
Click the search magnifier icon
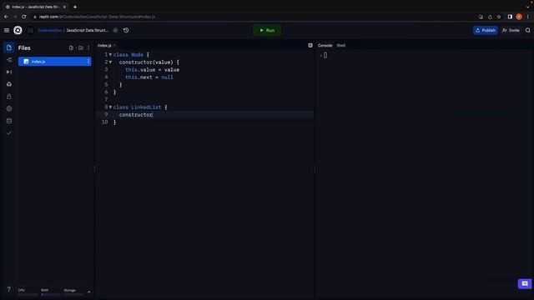tap(527, 30)
